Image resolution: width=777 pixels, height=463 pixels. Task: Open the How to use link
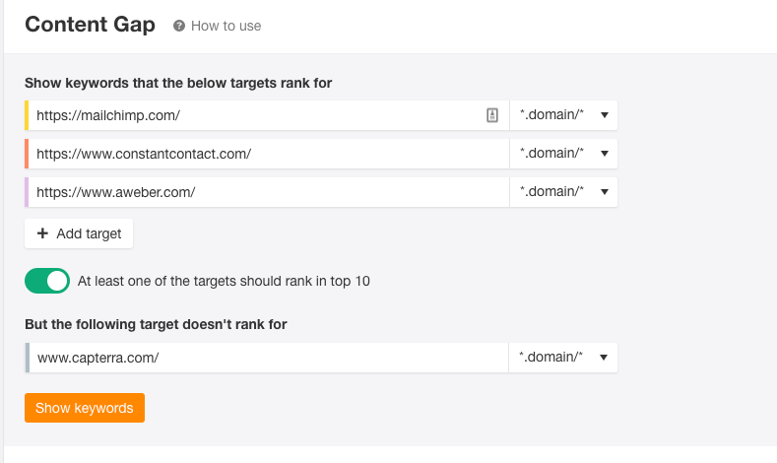click(x=226, y=26)
